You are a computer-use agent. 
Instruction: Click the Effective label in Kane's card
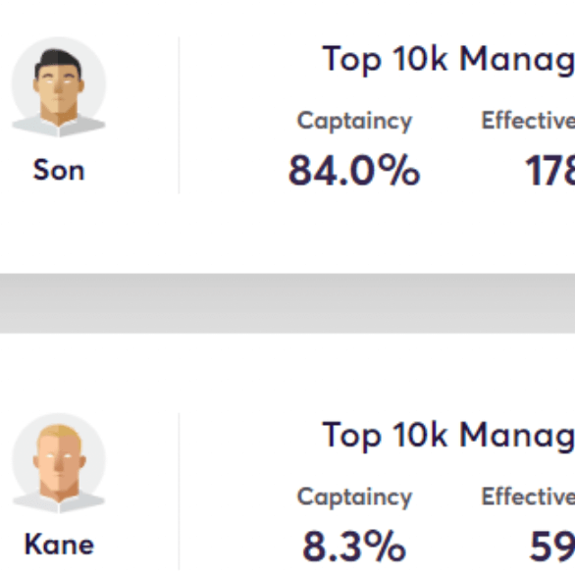point(528,497)
